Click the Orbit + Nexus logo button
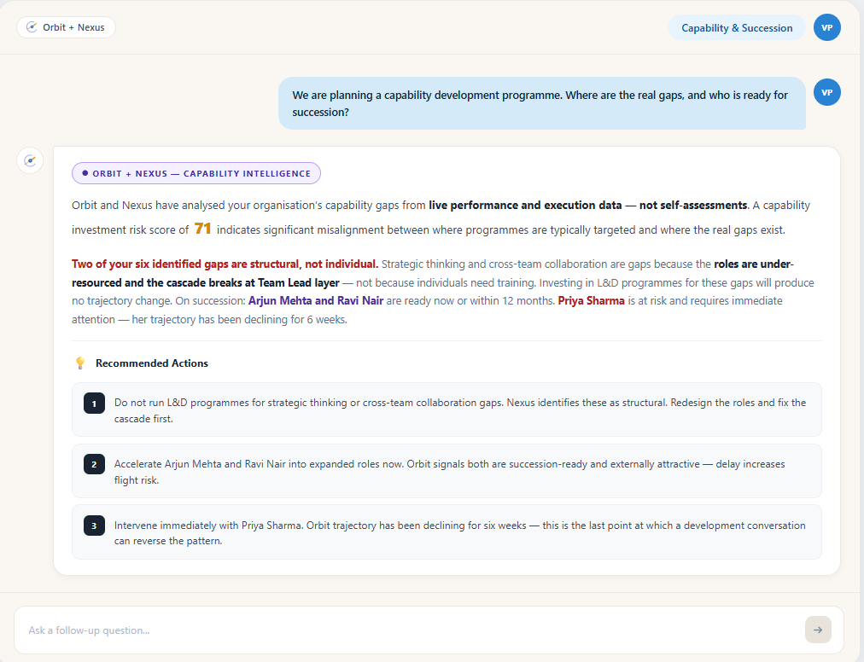The height and width of the screenshot is (662, 864). click(66, 27)
